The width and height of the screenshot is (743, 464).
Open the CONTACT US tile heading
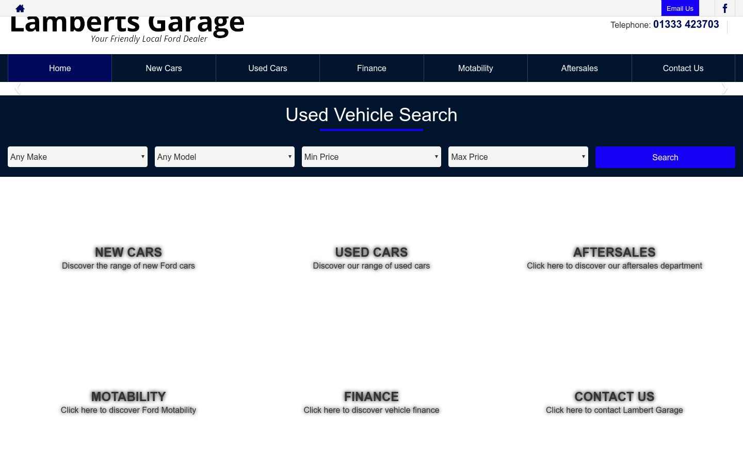point(615,396)
